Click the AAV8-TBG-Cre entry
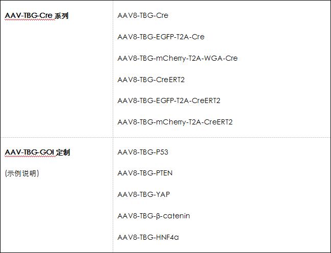 point(143,15)
